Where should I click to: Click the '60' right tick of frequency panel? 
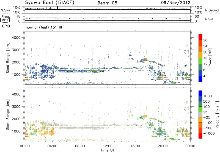pos(197,16)
